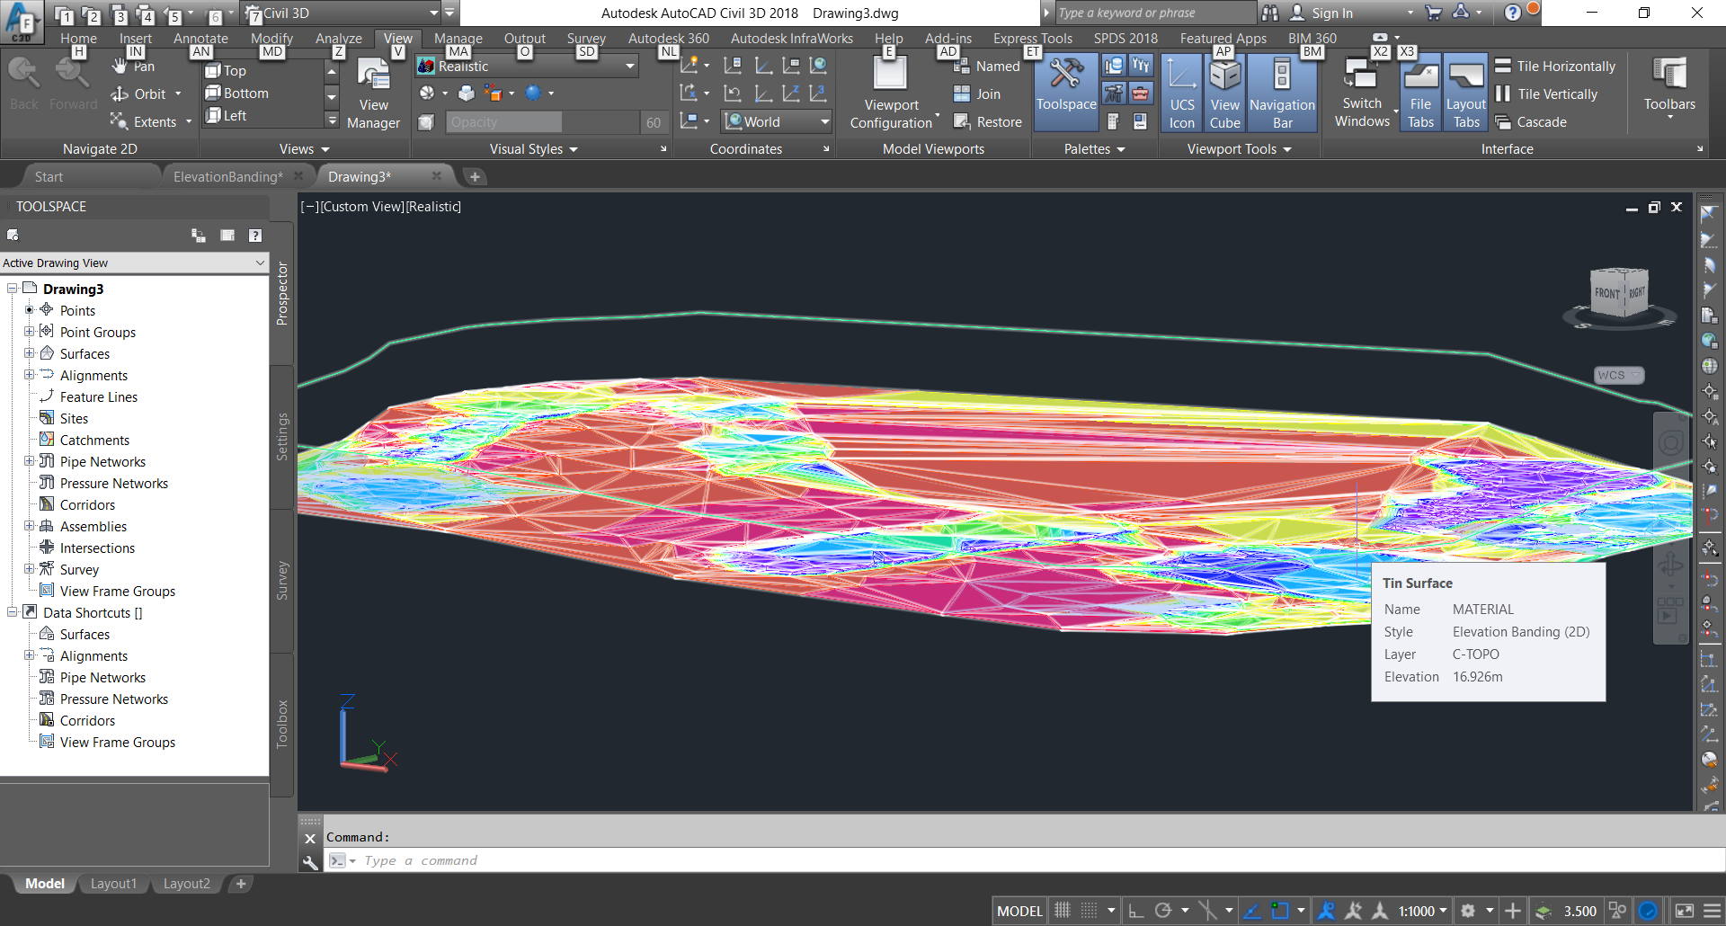
Task: Open the View Manager
Action: (373, 90)
